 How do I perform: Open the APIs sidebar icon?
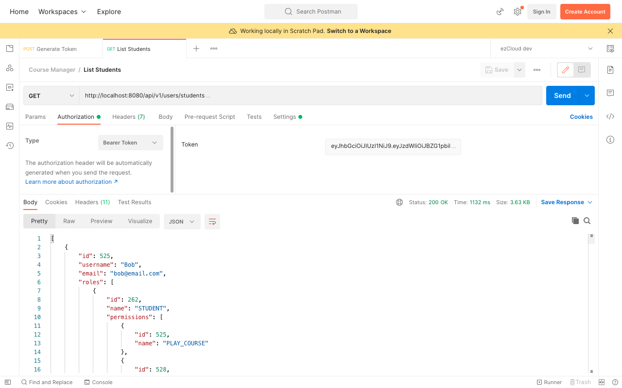point(10,68)
